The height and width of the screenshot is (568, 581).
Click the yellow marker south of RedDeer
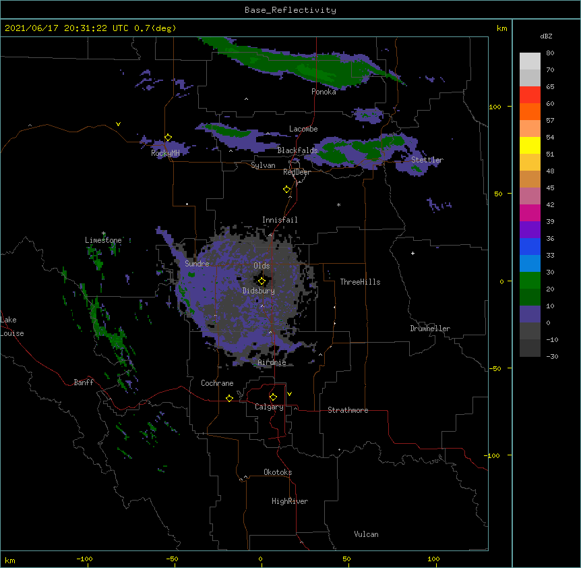click(287, 190)
